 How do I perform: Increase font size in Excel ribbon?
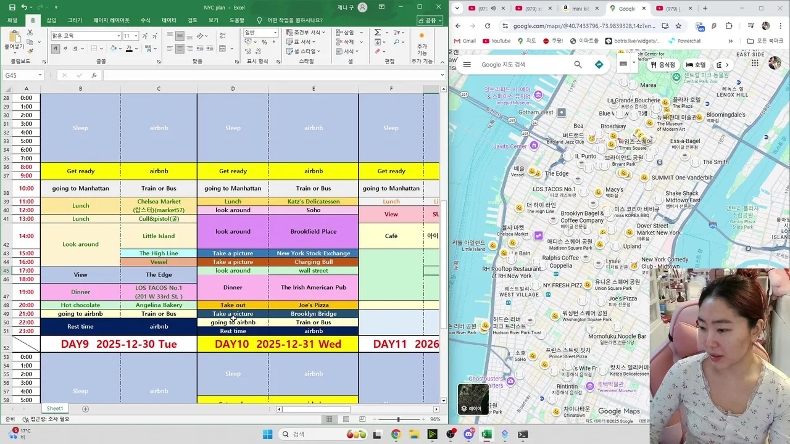[x=145, y=36]
